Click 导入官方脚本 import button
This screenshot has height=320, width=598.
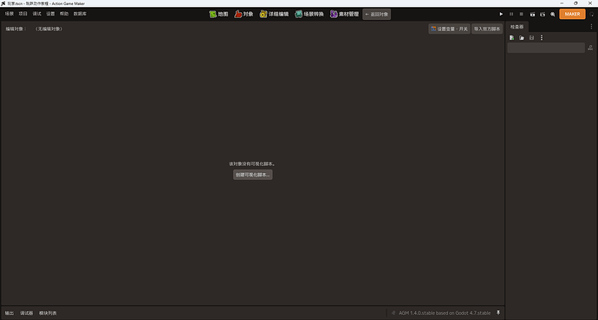[487, 29]
